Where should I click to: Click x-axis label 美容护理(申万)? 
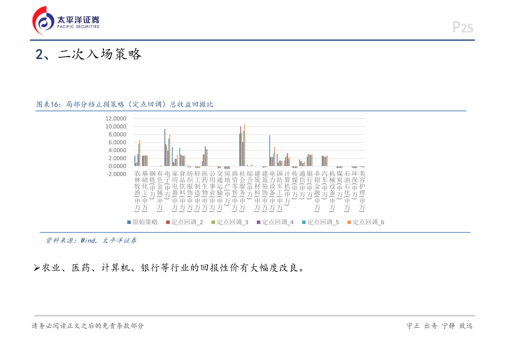pos(362,191)
